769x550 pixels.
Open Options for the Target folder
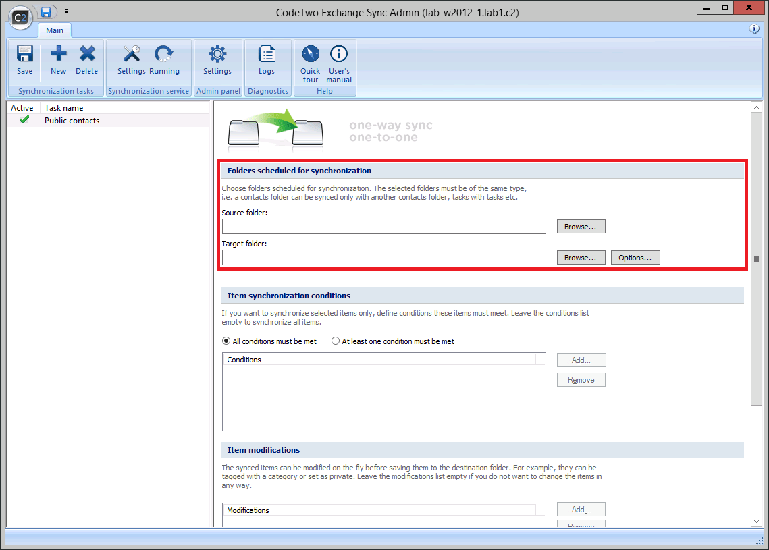(x=635, y=257)
